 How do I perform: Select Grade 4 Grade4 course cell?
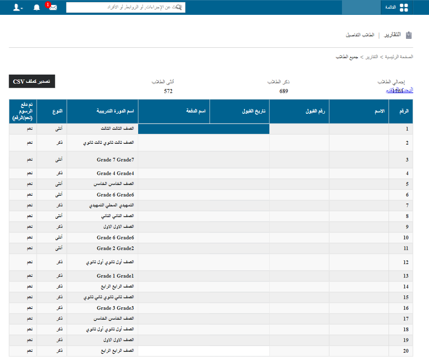coord(103,173)
